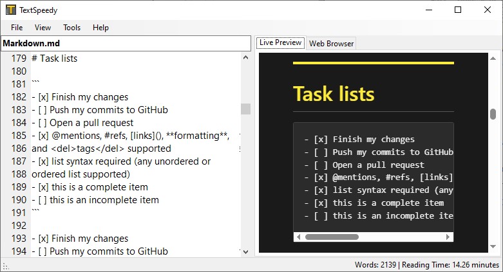Click editor line 185 starting '@mentions, #refs'
Viewport: 503px width, 272px height.
(131, 136)
